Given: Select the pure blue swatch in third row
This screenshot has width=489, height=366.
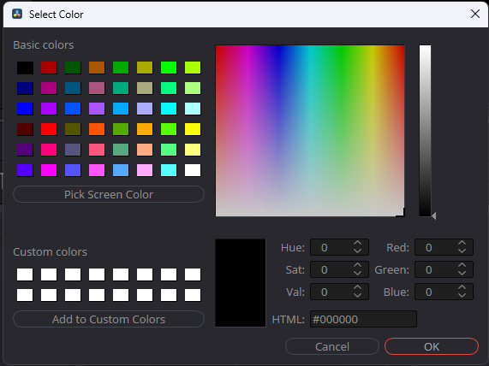Looking at the screenshot, I should click(25, 109).
